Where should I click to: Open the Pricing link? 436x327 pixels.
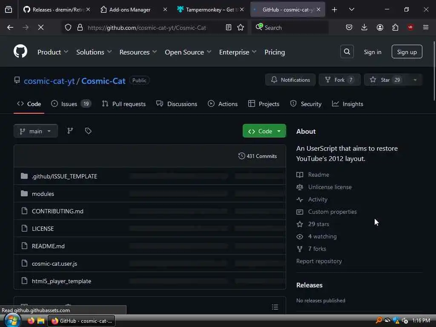tap(275, 52)
